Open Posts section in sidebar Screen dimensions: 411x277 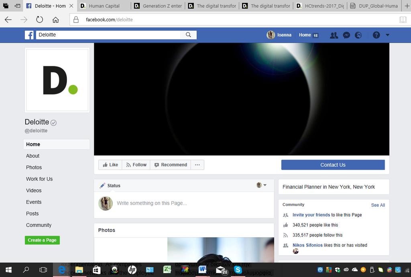pyautogui.click(x=32, y=213)
